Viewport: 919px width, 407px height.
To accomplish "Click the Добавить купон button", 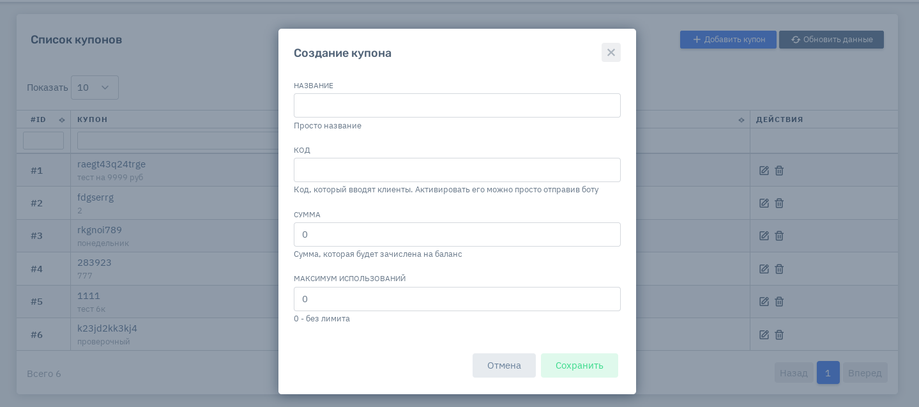I will (x=728, y=40).
